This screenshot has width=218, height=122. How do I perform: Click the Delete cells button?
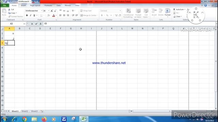(161, 13)
